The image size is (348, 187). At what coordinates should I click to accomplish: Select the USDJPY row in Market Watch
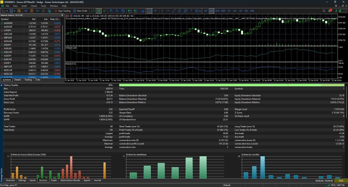[x=30, y=45]
